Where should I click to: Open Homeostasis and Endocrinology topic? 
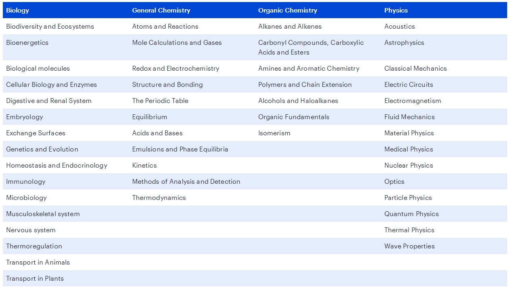tap(57, 166)
